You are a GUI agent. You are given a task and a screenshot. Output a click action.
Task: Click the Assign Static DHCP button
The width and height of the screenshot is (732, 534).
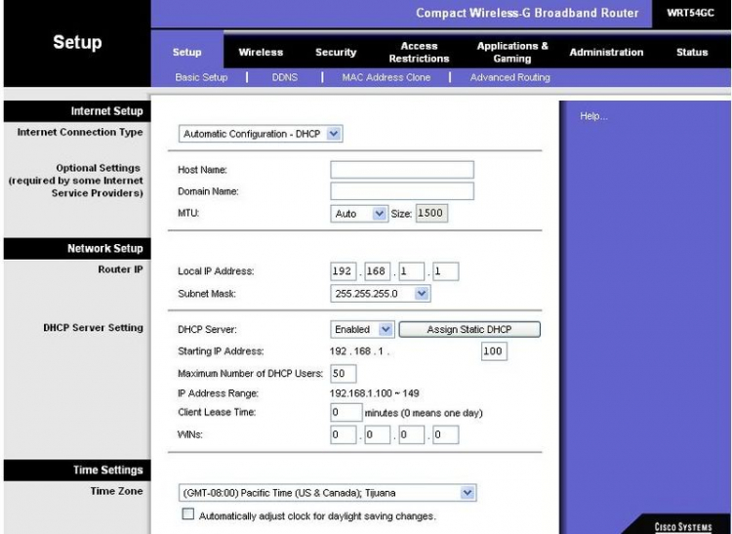(x=469, y=330)
